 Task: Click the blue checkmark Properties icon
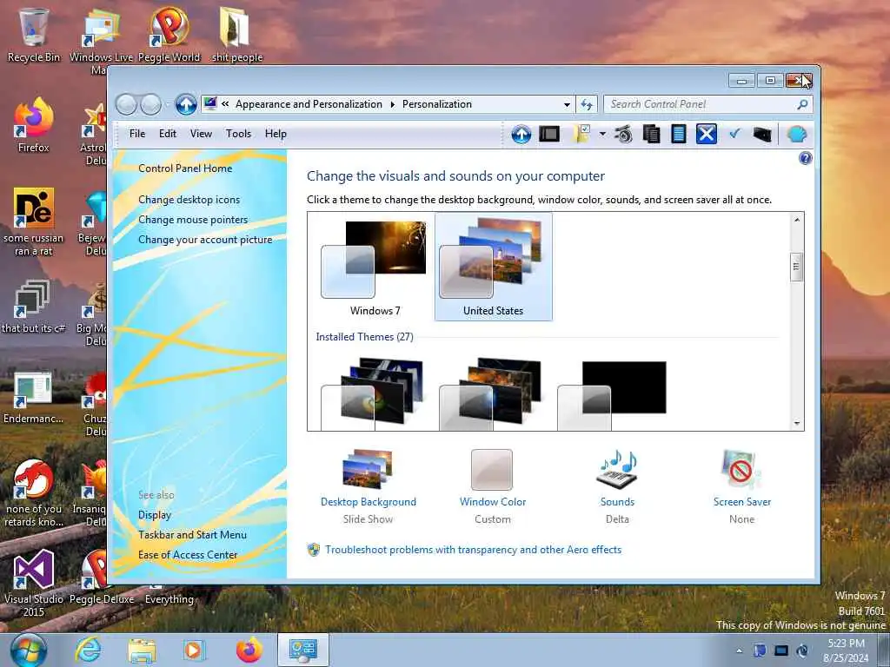pyautogui.click(x=734, y=133)
